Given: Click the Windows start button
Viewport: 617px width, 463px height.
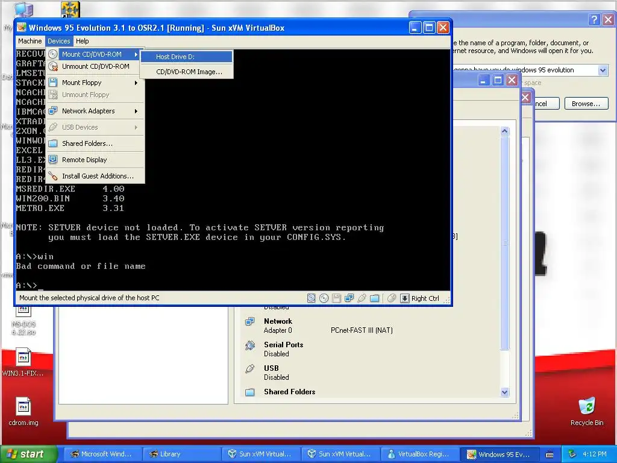Looking at the screenshot, I should click(29, 454).
